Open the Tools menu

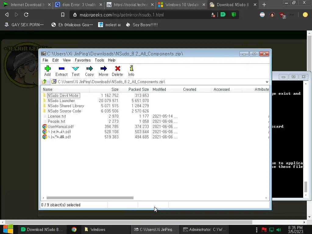[100, 60]
